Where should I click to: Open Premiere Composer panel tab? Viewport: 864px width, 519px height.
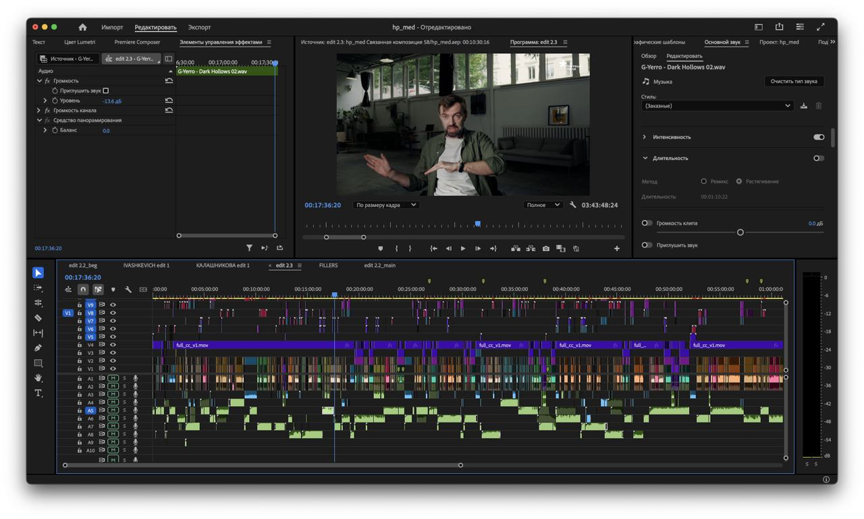click(138, 42)
